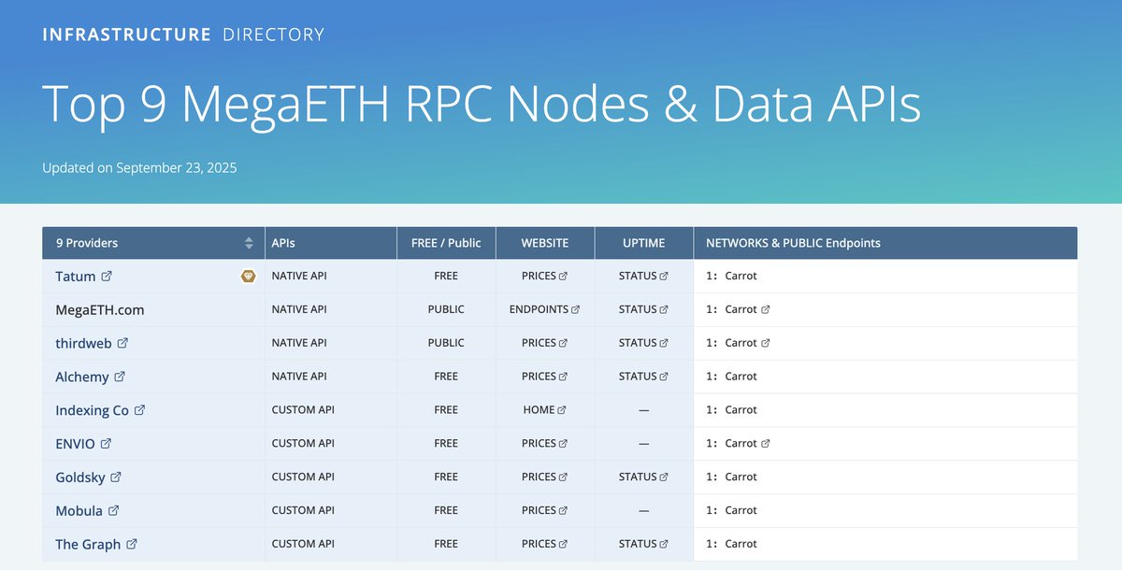
Task: Click the FREE / Public column header
Action: [446, 243]
